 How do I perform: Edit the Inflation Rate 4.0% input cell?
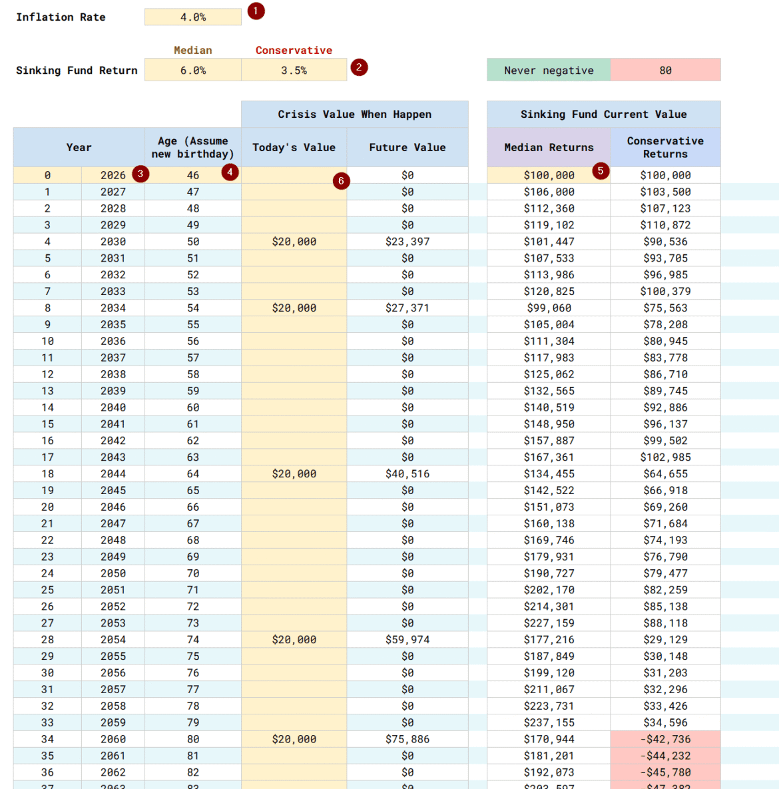coord(192,17)
